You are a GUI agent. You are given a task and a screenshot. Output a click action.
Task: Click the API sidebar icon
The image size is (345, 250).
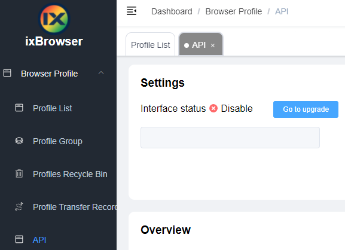(x=19, y=239)
